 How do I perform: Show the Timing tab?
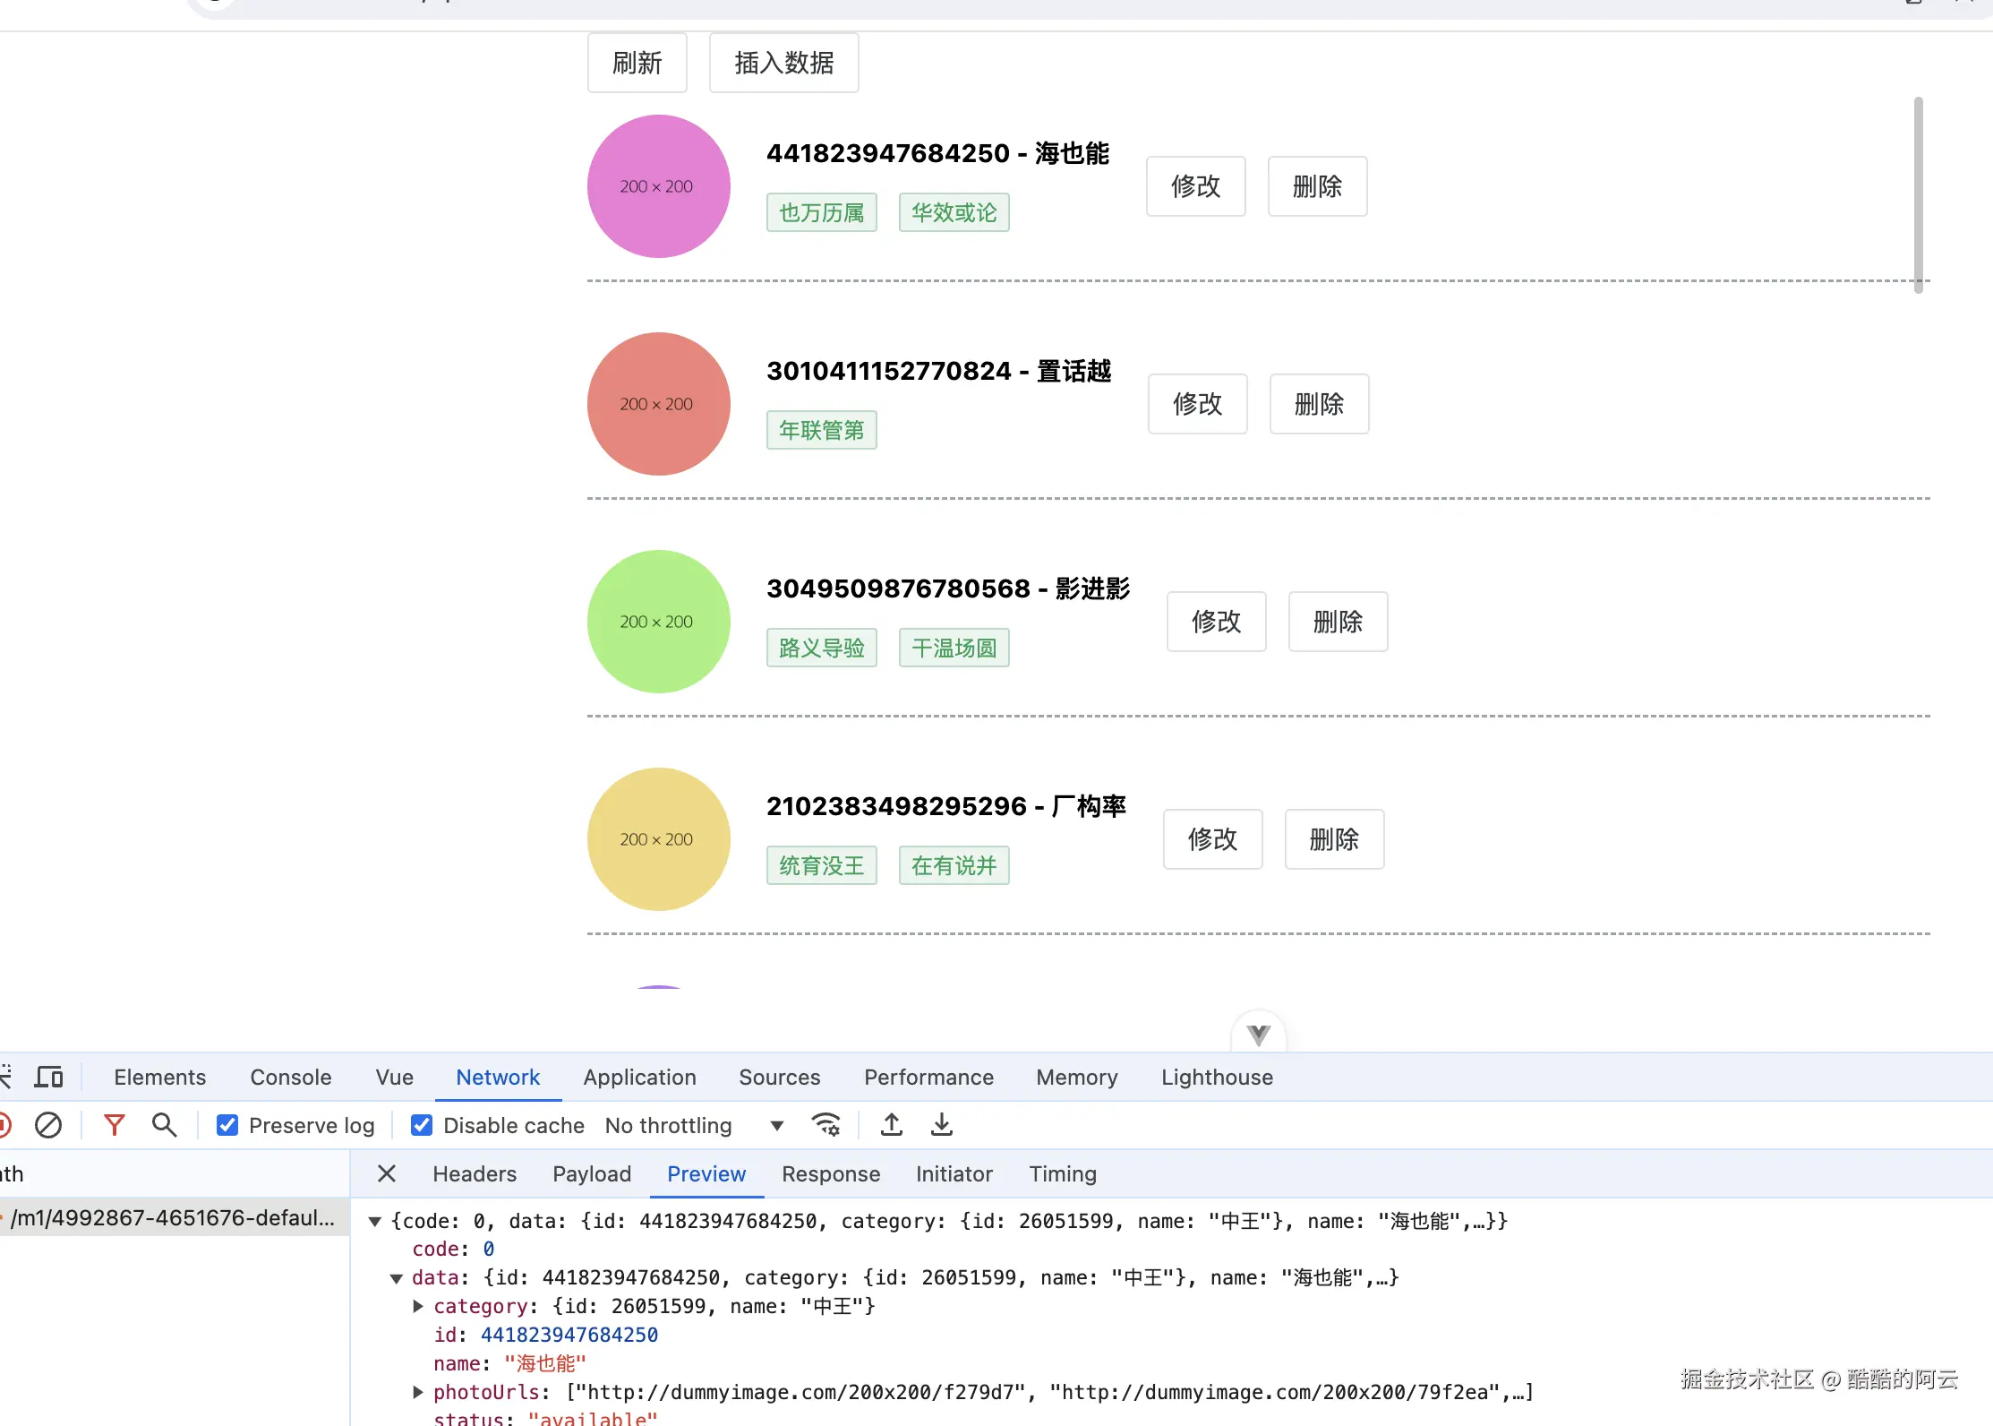click(x=1063, y=1173)
